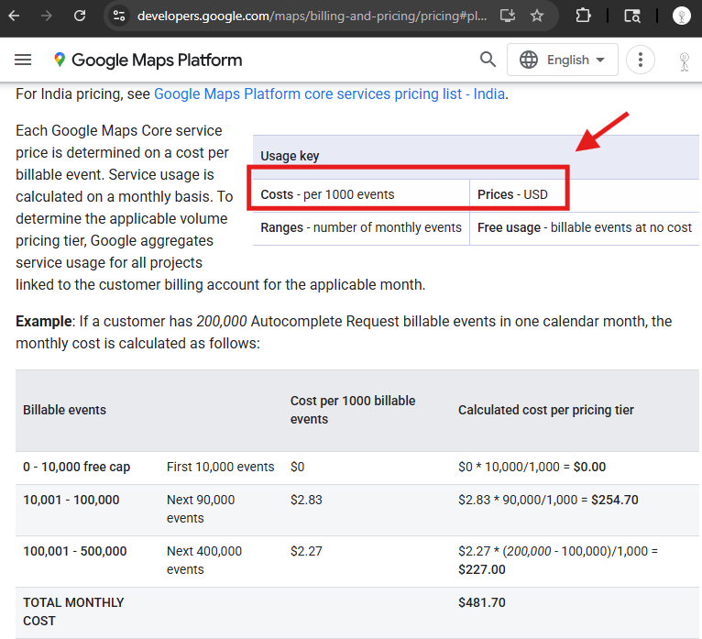Click the 'Billable events' column header

point(64,410)
